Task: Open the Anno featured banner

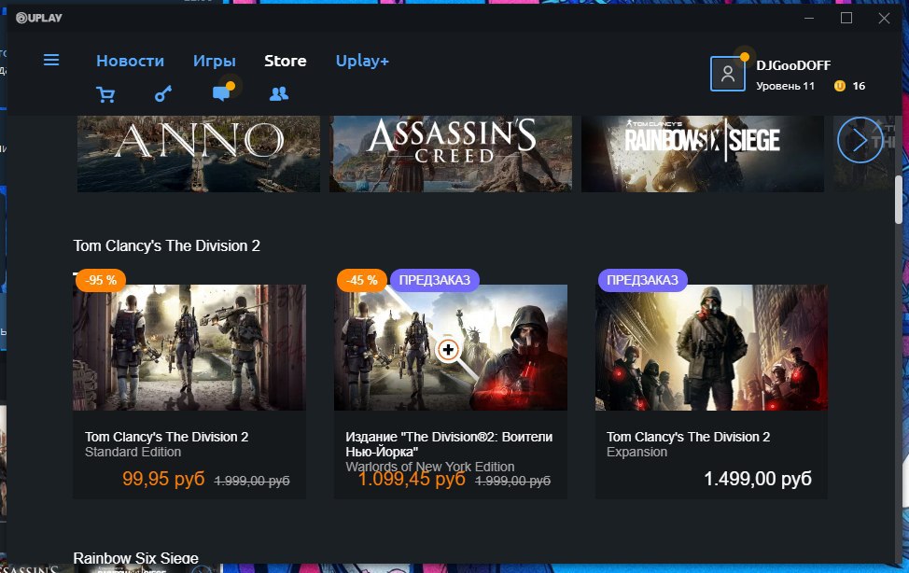Action: [198, 154]
